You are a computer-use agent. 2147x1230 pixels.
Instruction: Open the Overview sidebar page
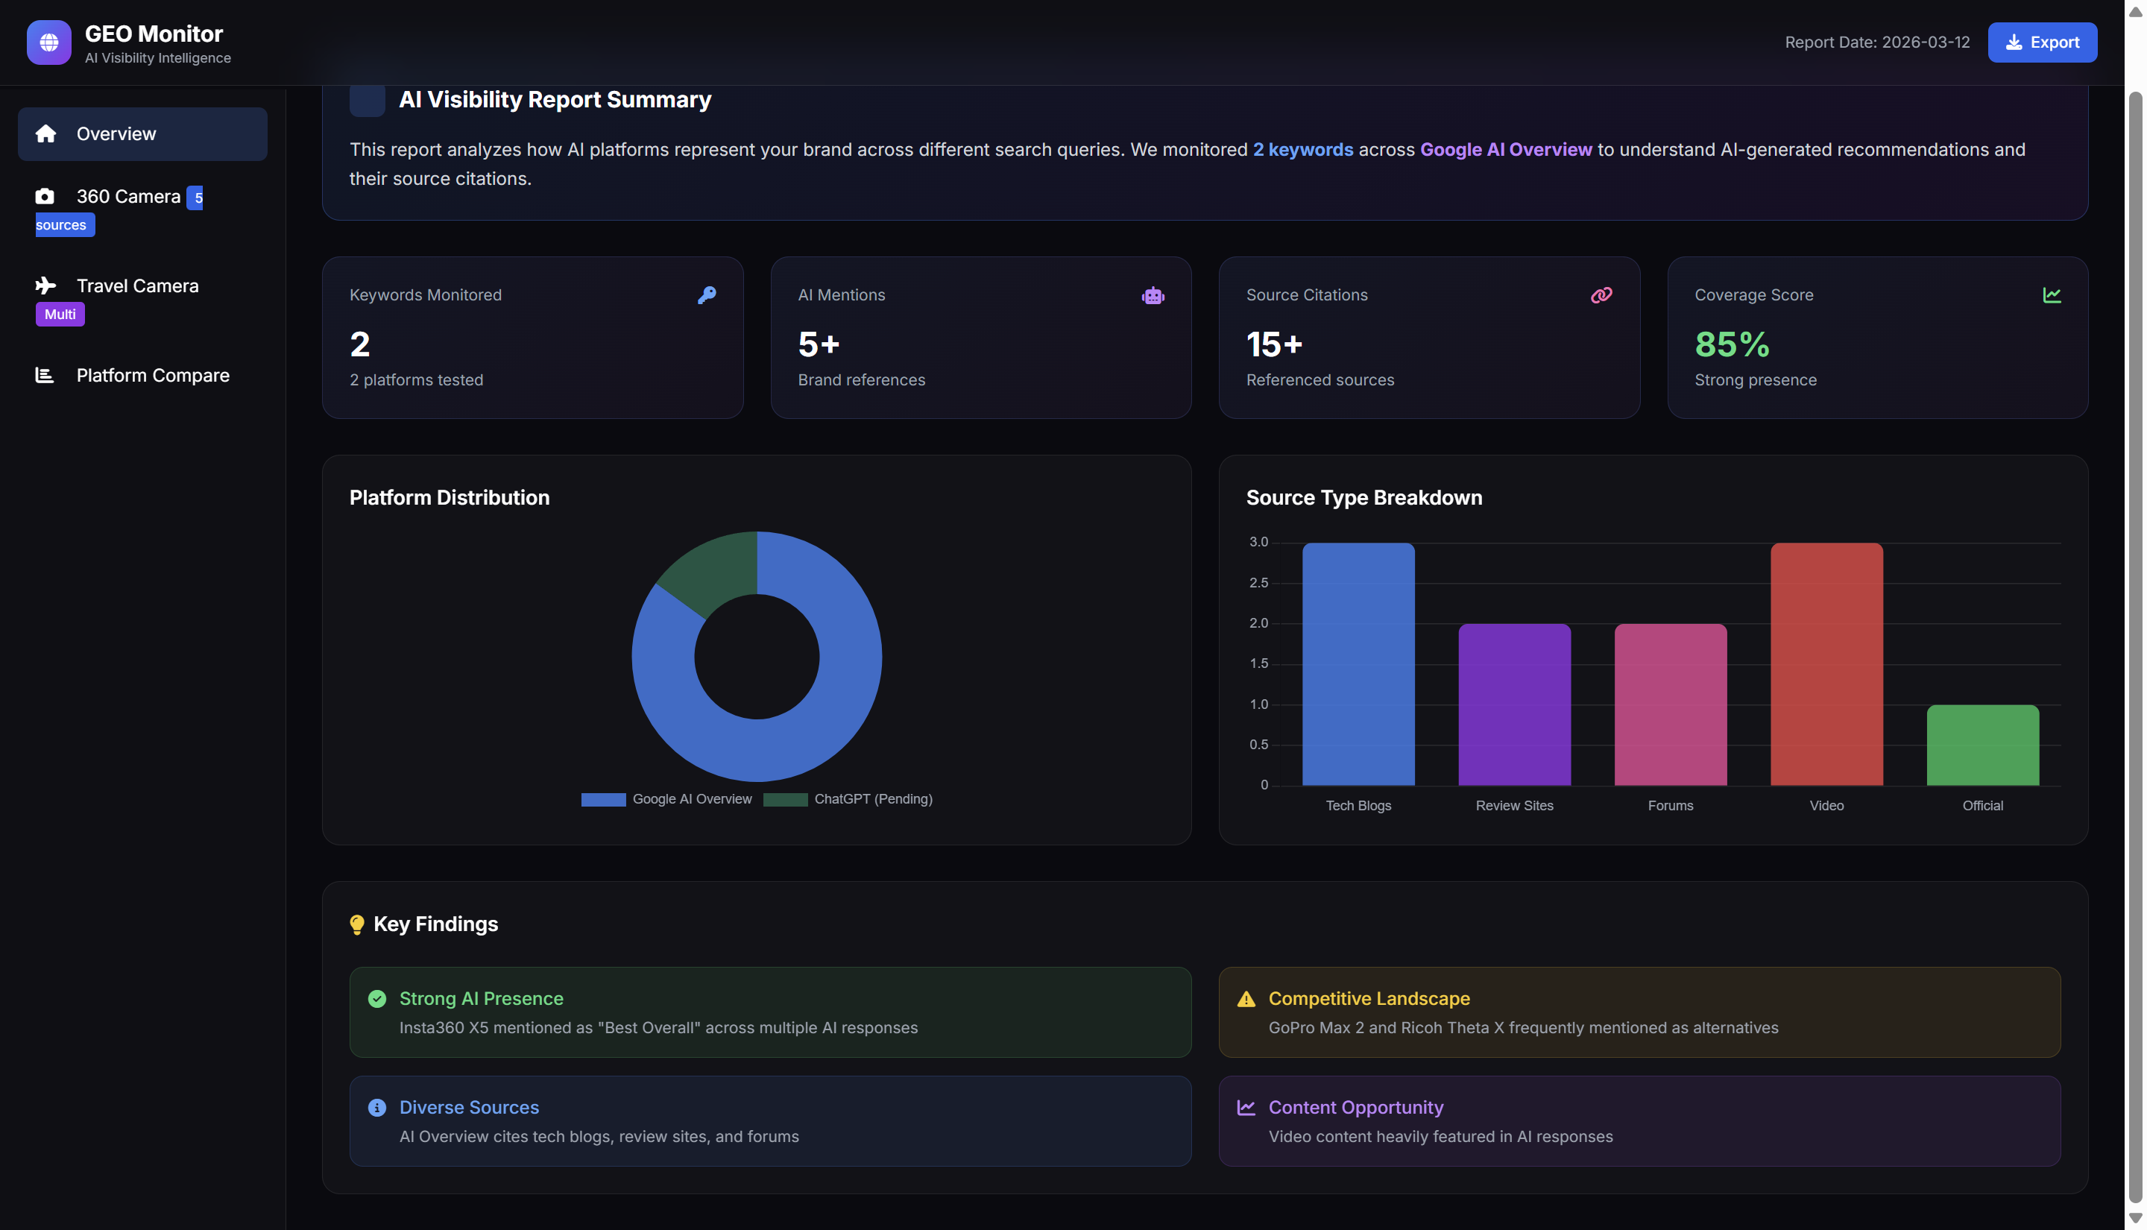[x=142, y=133]
